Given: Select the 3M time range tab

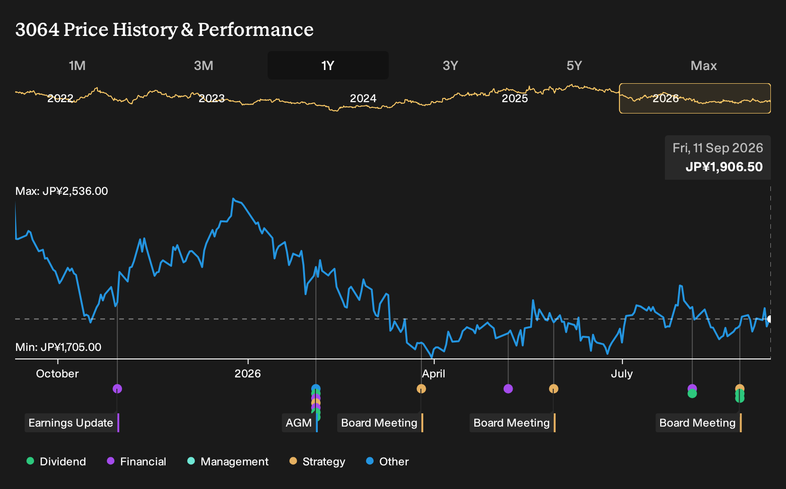Looking at the screenshot, I should tap(204, 66).
